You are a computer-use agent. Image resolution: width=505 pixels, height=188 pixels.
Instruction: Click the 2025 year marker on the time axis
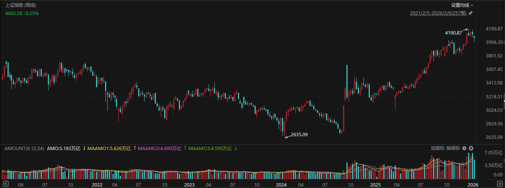(375, 185)
